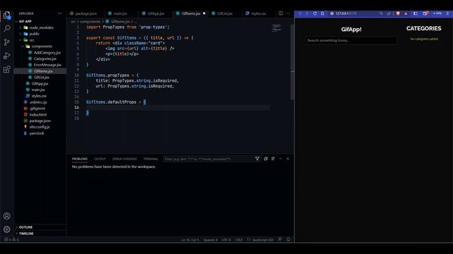Collapse all in Problems panel
The width and height of the screenshot is (453, 254).
point(266,159)
